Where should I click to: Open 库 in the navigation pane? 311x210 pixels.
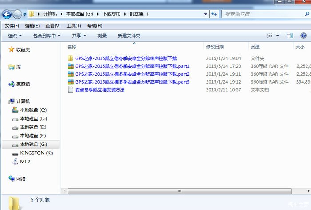point(19,67)
